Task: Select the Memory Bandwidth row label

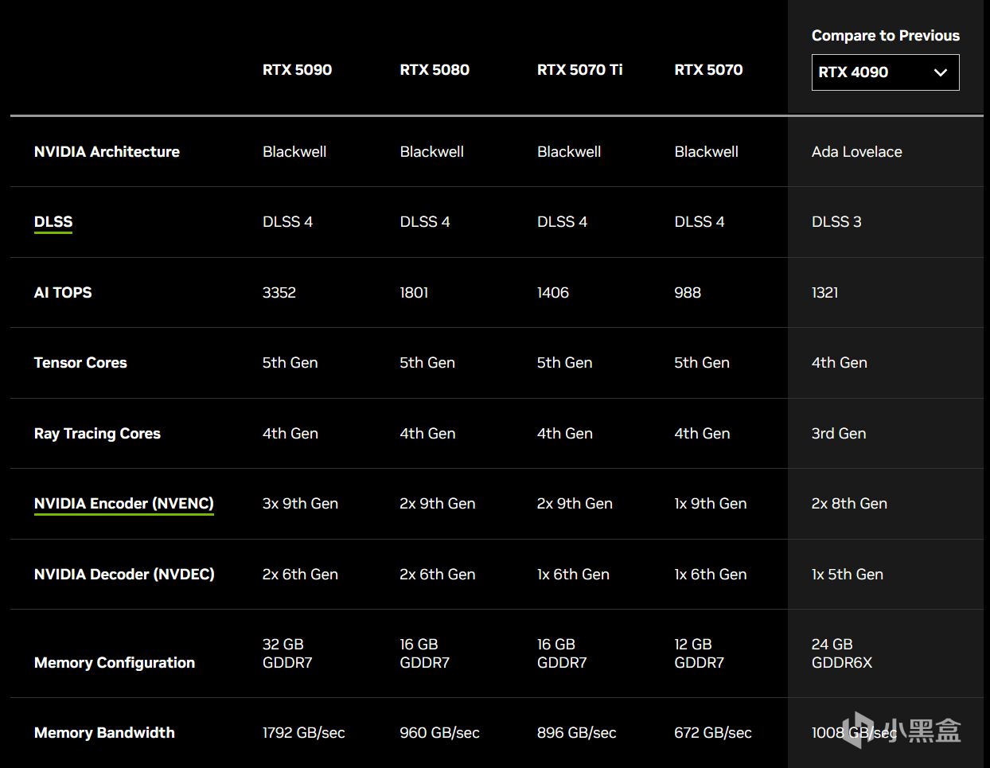Action: (104, 733)
